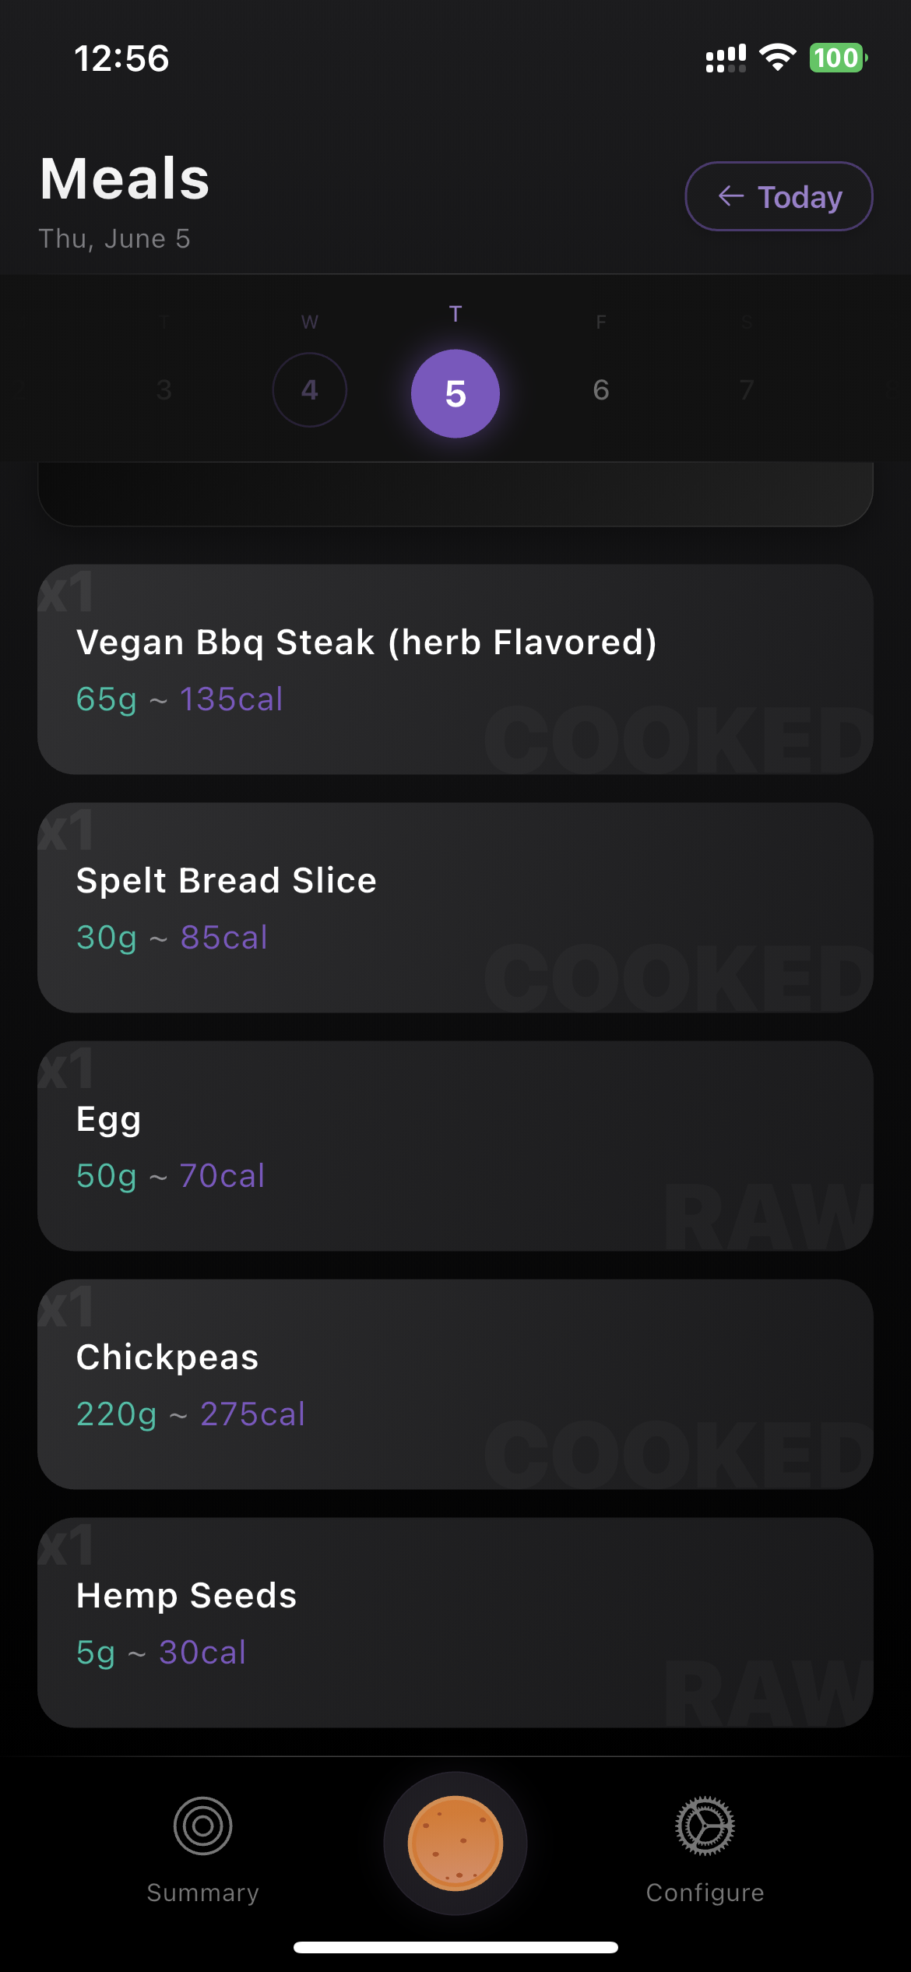Tap the back arrow in Today button
The height and width of the screenshot is (1972, 911).
730,196
